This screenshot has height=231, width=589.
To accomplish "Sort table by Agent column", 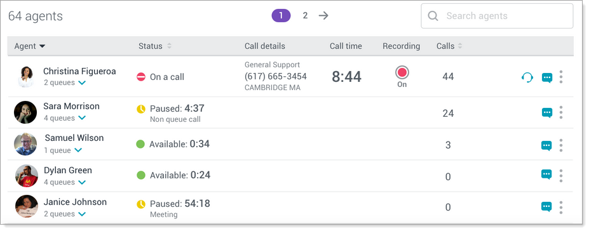I will [x=30, y=46].
